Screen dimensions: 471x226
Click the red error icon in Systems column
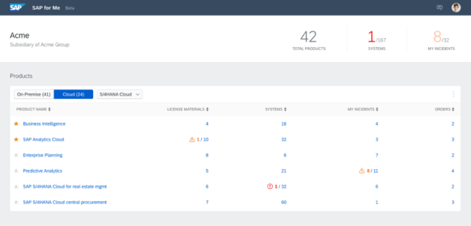270,187
